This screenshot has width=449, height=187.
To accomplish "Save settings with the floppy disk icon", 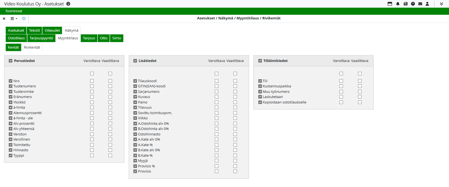I will coord(24,19).
